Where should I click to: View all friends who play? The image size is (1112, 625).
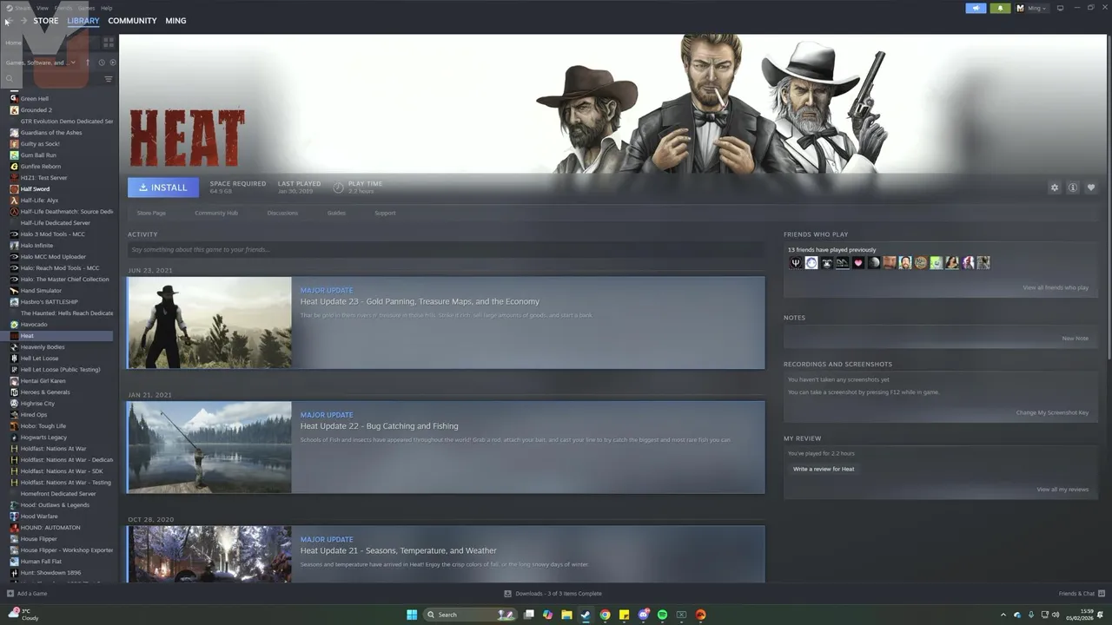pyautogui.click(x=1056, y=287)
